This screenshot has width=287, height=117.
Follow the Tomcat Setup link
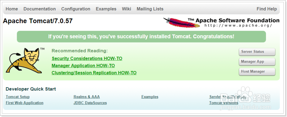pos(18,97)
